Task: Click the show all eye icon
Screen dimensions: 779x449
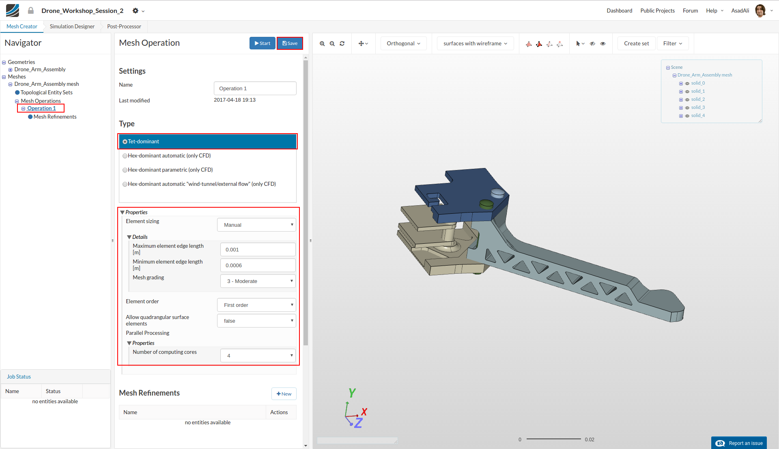Action: pos(603,44)
